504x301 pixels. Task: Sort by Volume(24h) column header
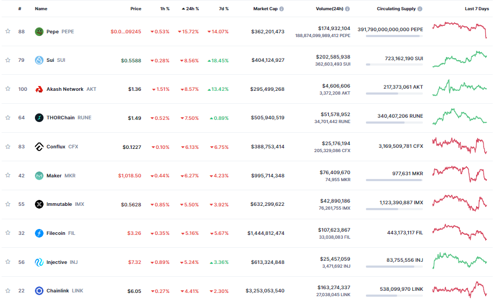tap(329, 9)
